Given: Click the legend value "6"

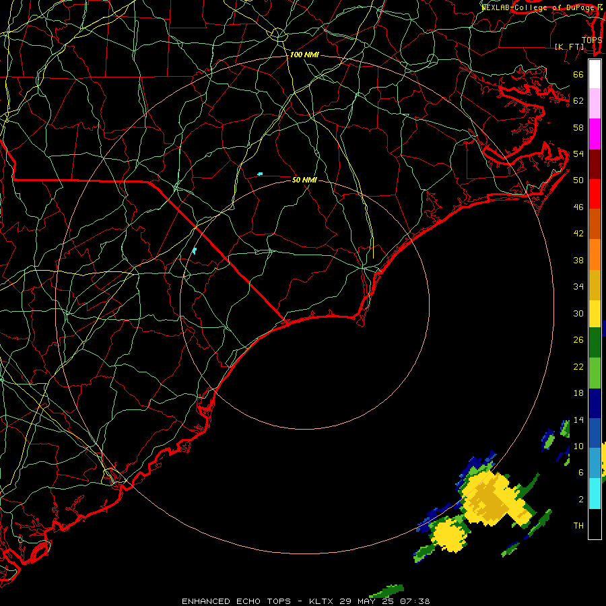Looking at the screenshot, I should [x=581, y=473].
